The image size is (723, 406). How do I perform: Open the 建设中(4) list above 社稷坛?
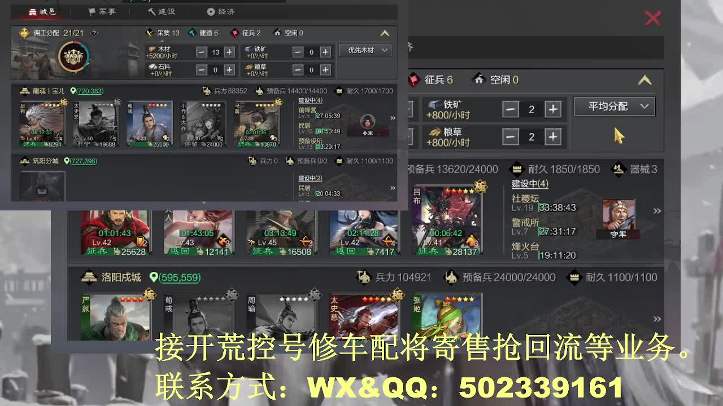(x=530, y=184)
